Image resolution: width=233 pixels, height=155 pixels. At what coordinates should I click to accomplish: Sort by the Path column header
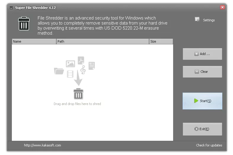click(102, 41)
